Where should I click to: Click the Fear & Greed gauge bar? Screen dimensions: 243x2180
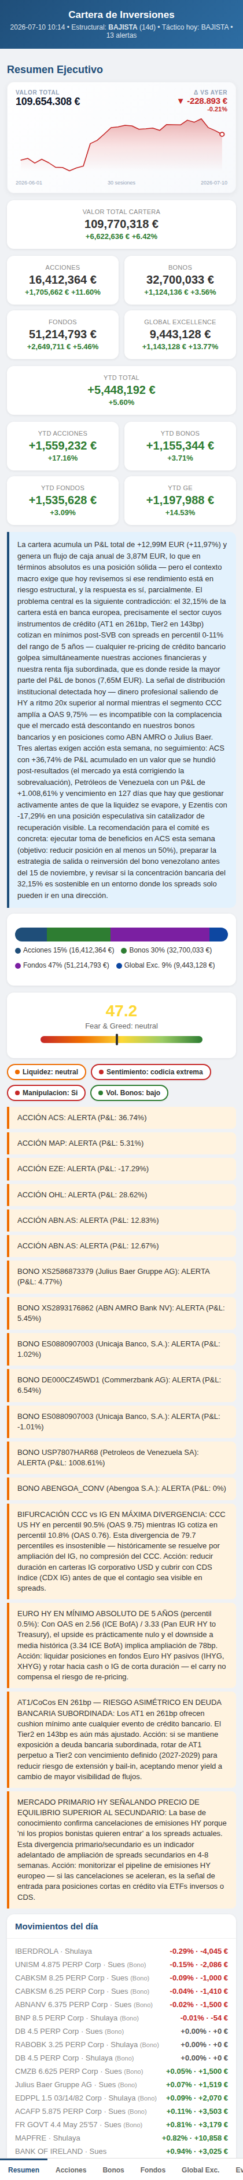click(122, 1039)
